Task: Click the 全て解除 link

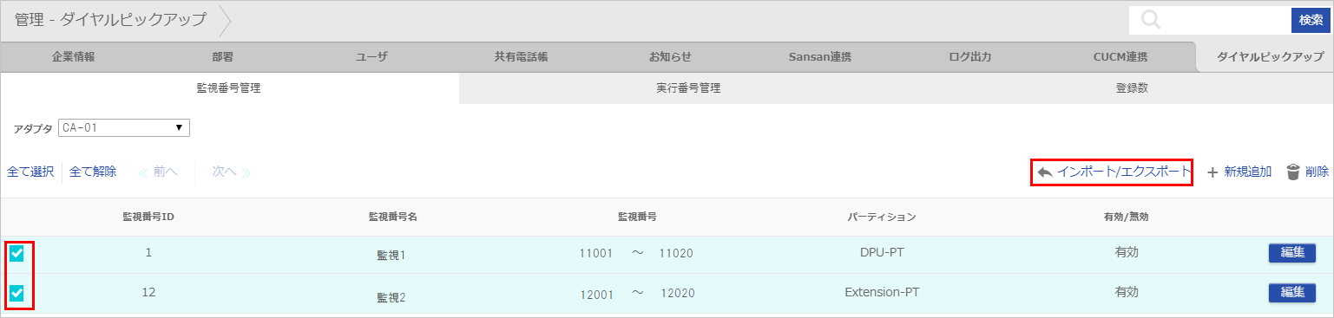Action: point(93,172)
